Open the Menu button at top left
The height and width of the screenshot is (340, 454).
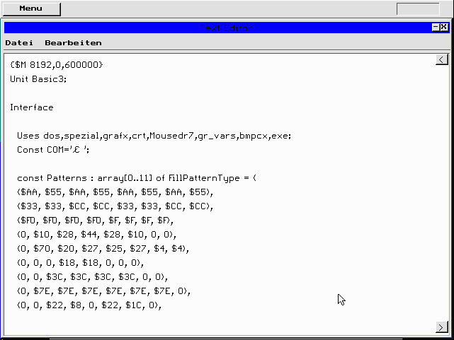tap(30, 9)
